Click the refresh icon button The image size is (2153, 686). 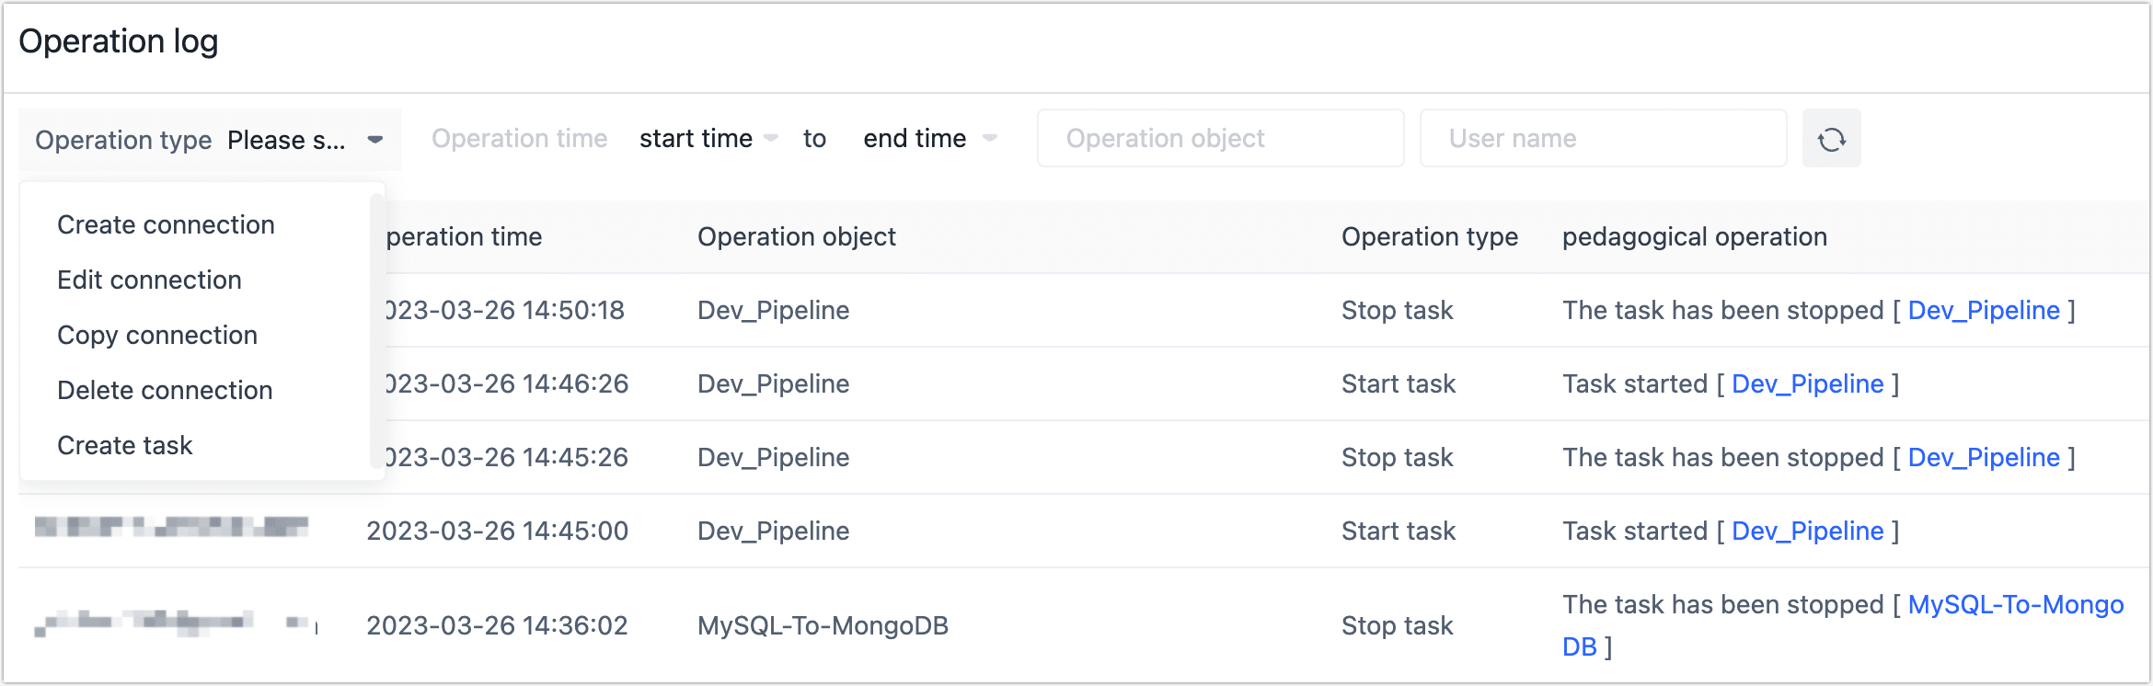pos(1831,139)
